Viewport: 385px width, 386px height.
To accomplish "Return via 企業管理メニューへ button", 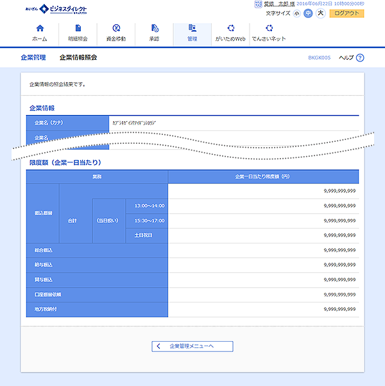I will click(193, 346).
